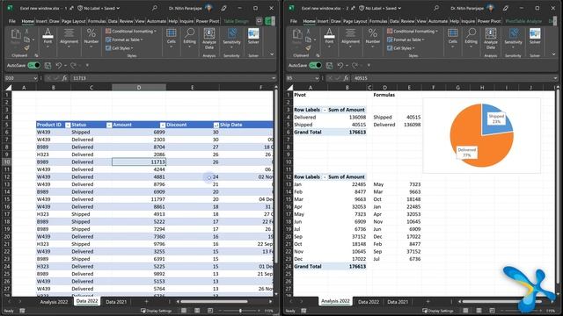Click Analyze Data in left Excel window
The height and width of the screenshot is (316, 563).
[x=209, y=39]
